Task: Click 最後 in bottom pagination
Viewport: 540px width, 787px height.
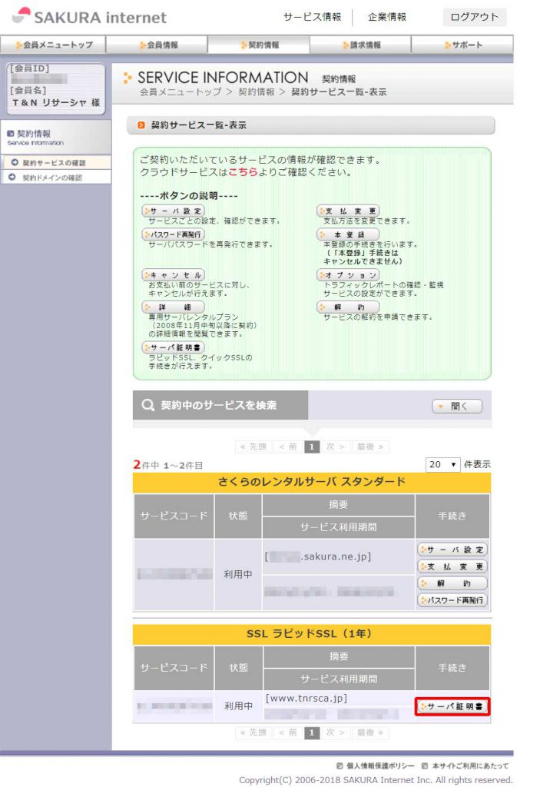Action: click(x=370, y=732)
